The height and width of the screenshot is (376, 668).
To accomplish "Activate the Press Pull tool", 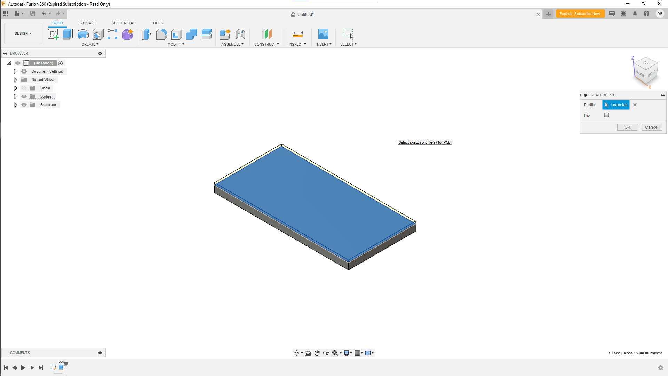I will tap(146, 34).
